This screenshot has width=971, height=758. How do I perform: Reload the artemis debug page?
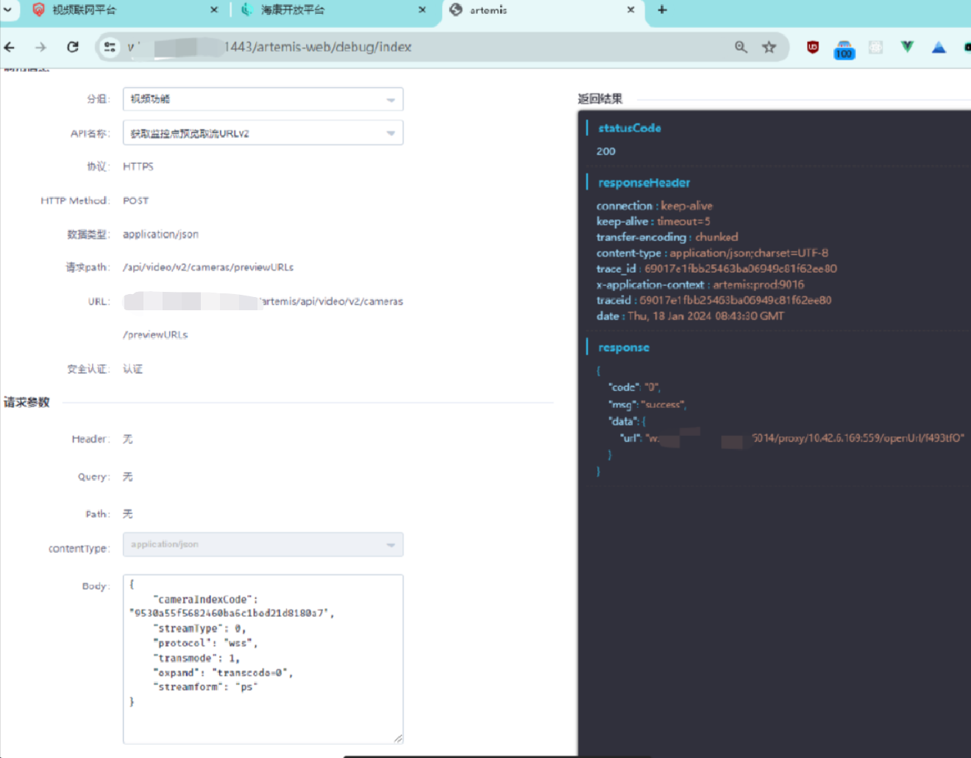[x=72, y=47]
